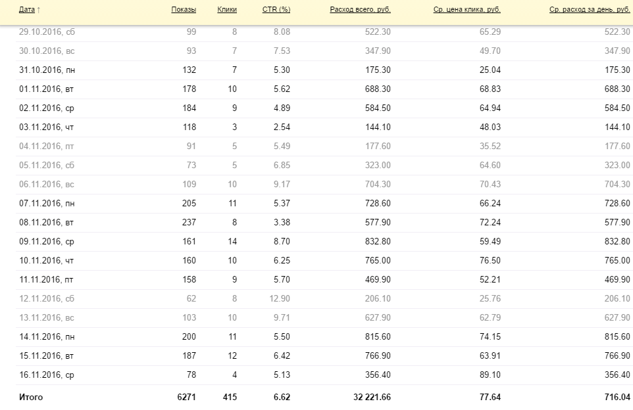Sort by Ср. цена клика, руб. header
Image resolution: width=633 pixels, height=410 pixels.
tap(467, 10)
